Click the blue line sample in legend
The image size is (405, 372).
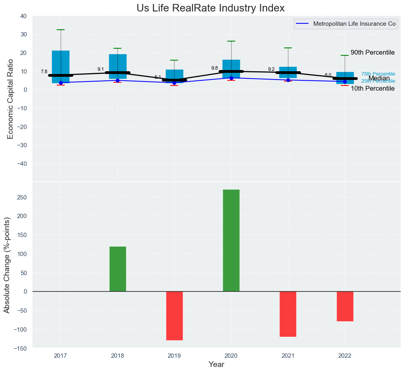tap(303, 24)
